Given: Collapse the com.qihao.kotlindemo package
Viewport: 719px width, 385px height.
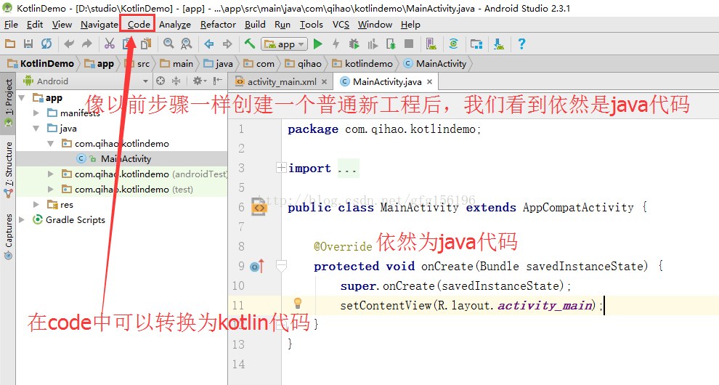Looking at the screenshot, I should click(50, 144).
